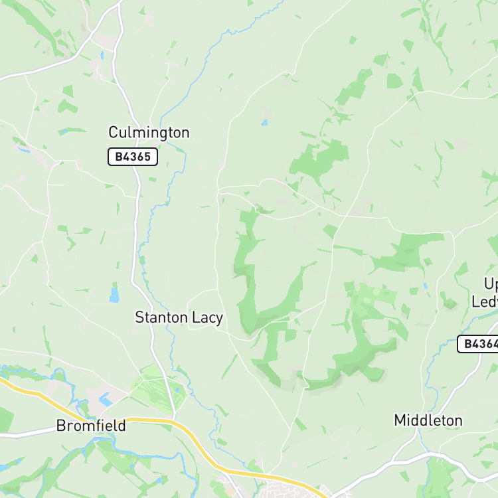The width and height of the screenshot is (498, 498).
Task: Select the B4365 road shield
Action: pos(133,157)
